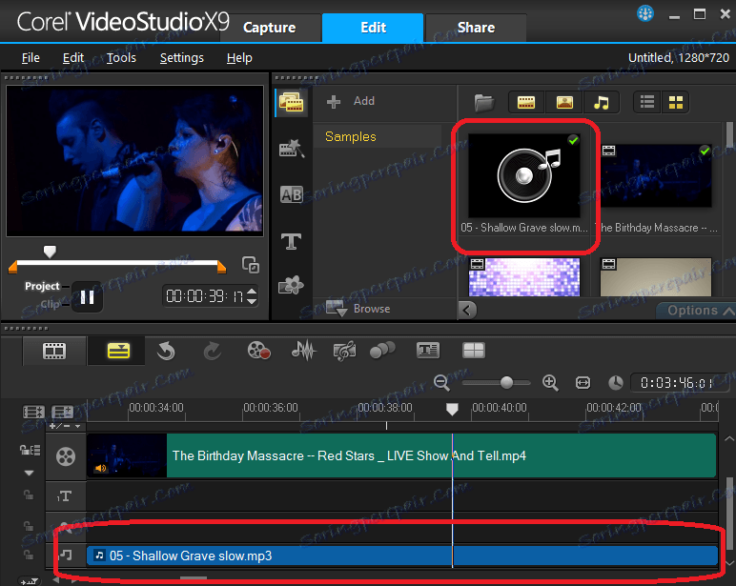Viewport: 736px width, 586px height.
Task: Click the Undo arrow icon
Action: coord(166,351)
